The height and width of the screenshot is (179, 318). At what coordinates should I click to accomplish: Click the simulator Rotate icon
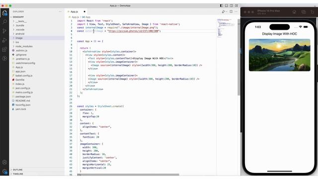(313, 12)
